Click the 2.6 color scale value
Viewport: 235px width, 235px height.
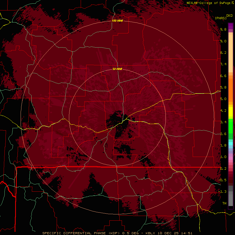[223, 134]
